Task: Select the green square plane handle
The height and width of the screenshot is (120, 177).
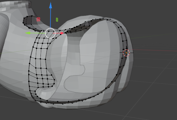Action: click(x=57, y=20)
